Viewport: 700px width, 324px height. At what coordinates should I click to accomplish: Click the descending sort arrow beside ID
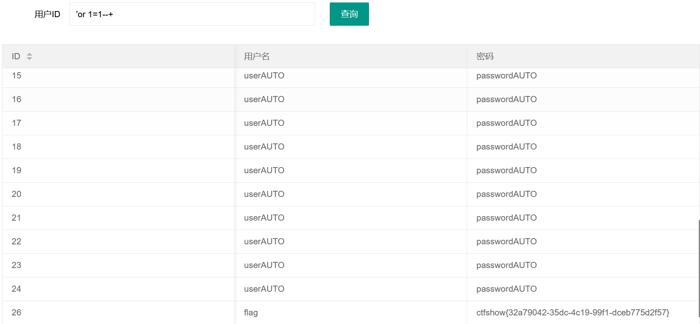[29, 59]
